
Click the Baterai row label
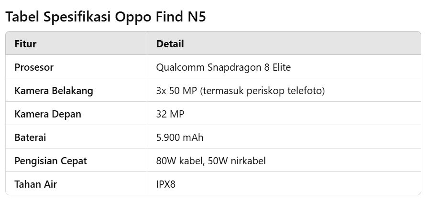tap(31, 138)
